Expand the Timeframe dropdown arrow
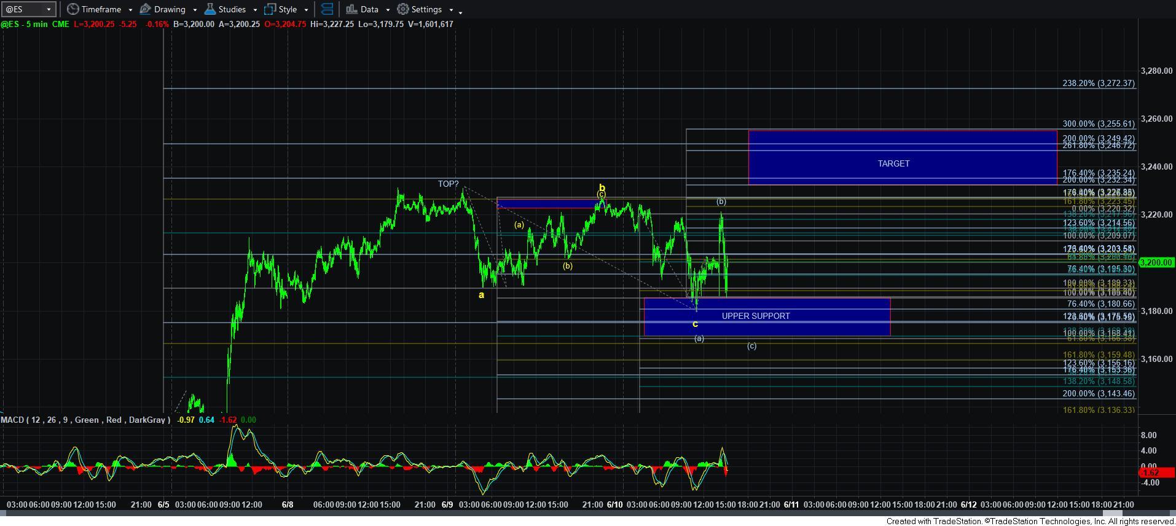1176x526 pixels. [130, 10]
